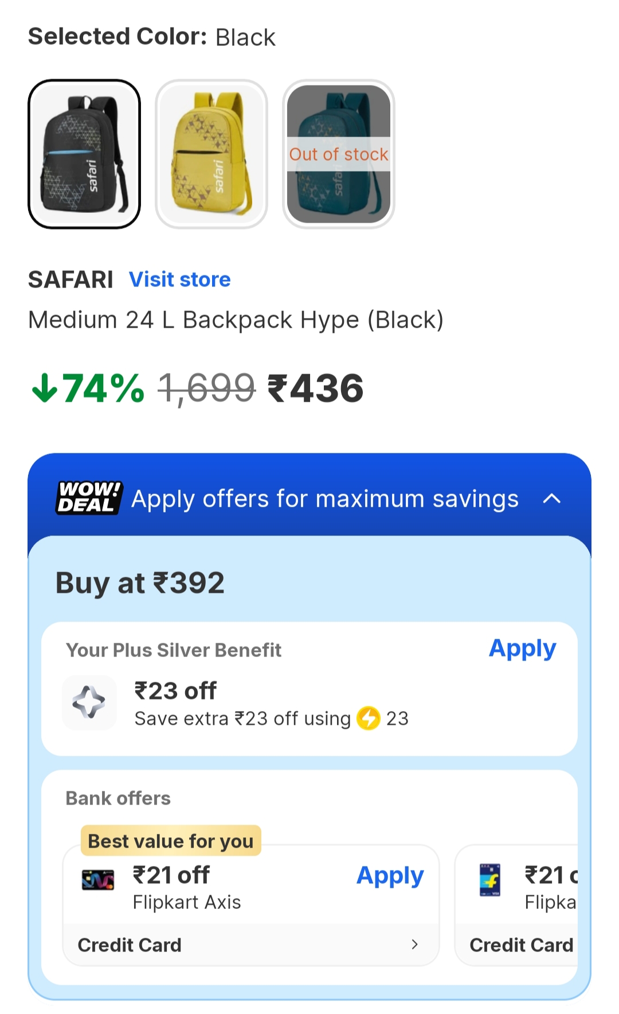Tap the WOW! Deal badge icon
The height and width of the screenshot is (1014, 619).
click(89, 498)
